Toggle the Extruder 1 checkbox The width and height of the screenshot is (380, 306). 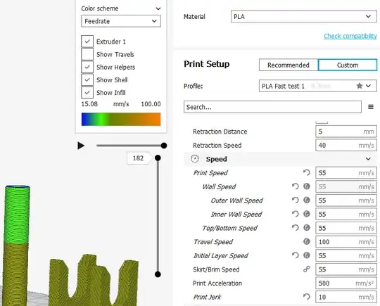[87, 42]
